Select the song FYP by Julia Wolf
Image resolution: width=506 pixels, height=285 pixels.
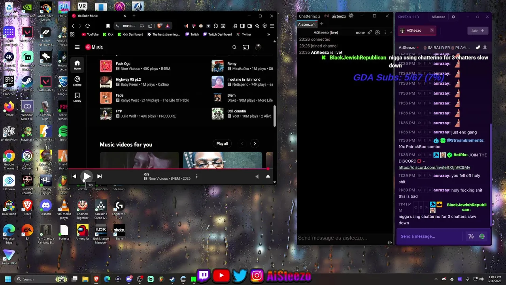[x=119, y=111]
